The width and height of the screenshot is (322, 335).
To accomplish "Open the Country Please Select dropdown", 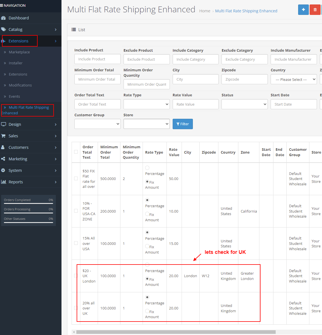I will pos(293,79).
